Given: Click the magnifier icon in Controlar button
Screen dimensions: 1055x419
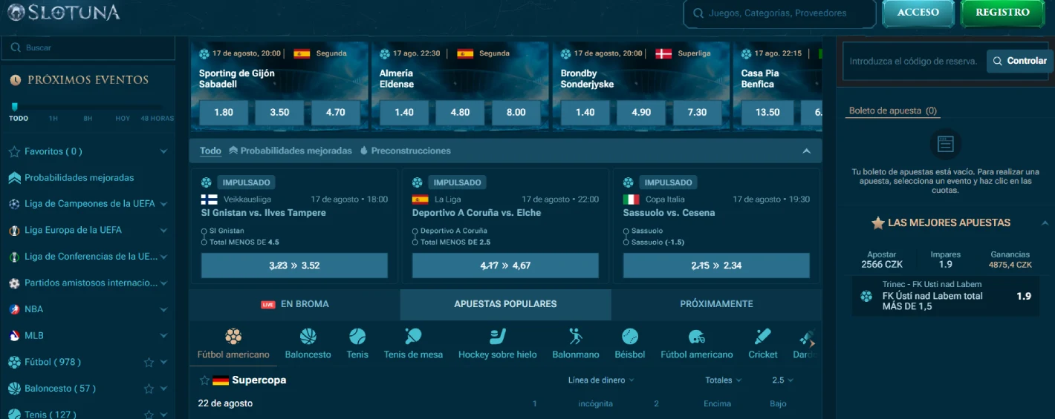Looking at the screenshot, I should (998, 61).
